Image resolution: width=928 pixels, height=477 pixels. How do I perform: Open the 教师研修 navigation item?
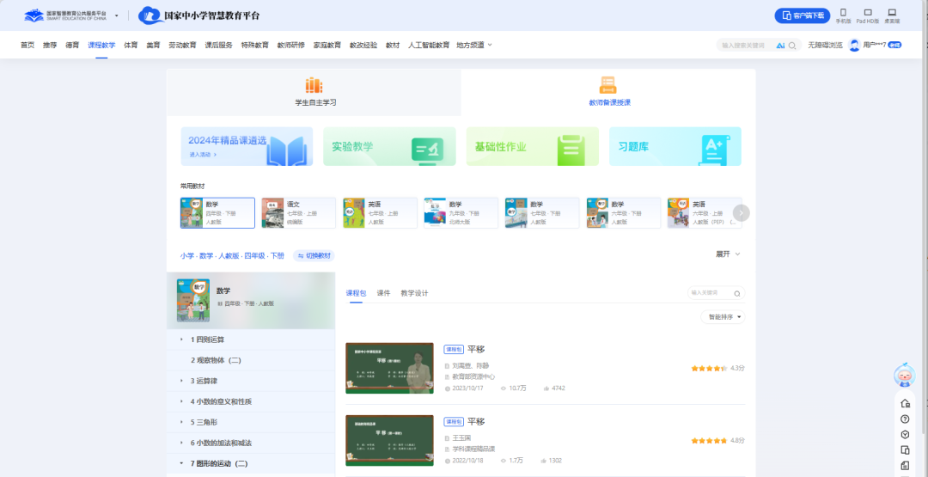(x=291, y=45)
